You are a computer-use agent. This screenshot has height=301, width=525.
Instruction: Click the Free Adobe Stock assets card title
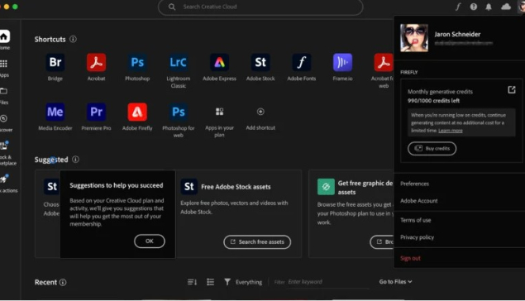point(236,187)
